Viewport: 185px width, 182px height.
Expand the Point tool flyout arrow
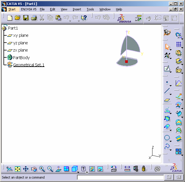click(x=170, y=85)
